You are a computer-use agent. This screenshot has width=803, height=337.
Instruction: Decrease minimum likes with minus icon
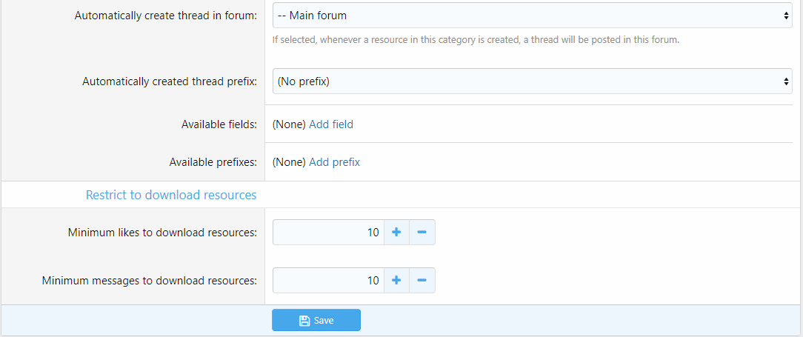[x=422, y=233]
